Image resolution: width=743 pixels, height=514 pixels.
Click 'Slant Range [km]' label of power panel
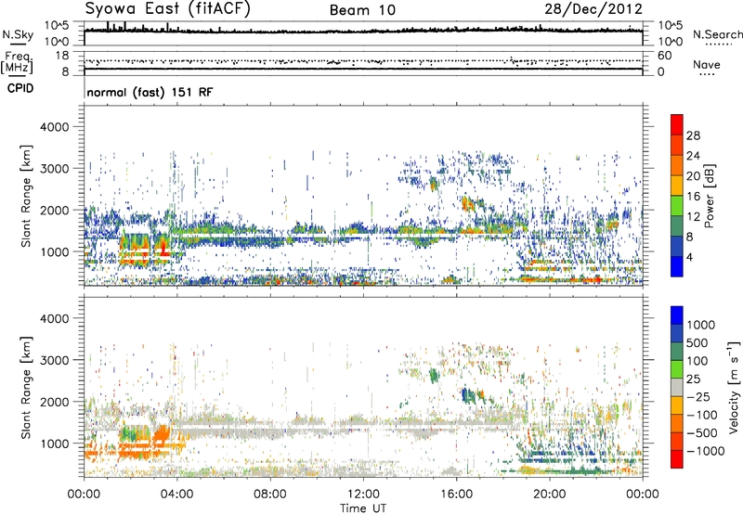(x=26, y=196)
